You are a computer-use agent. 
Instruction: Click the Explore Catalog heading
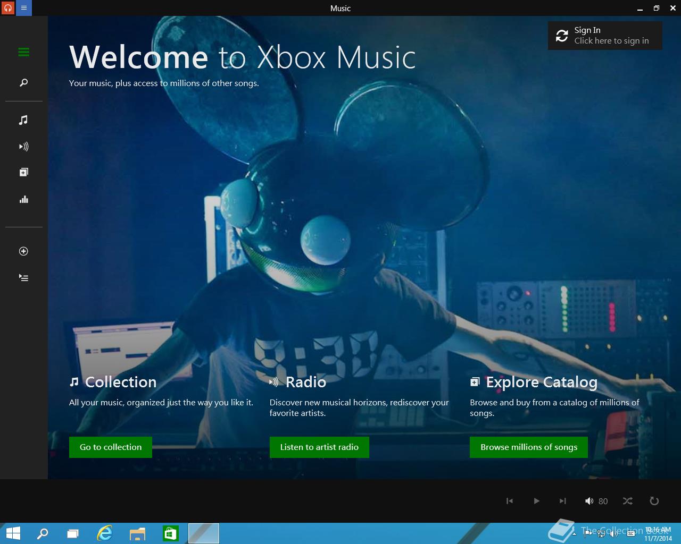pos(542,382)
